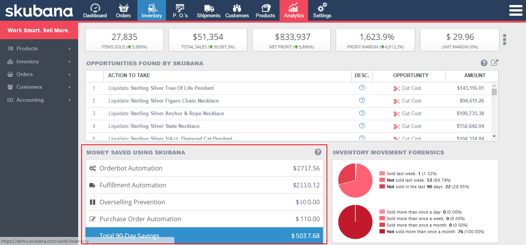The width and height of the screenshot is (526, 245).
Task: Click the sales frequency pie chart
Action: [355, 222]
